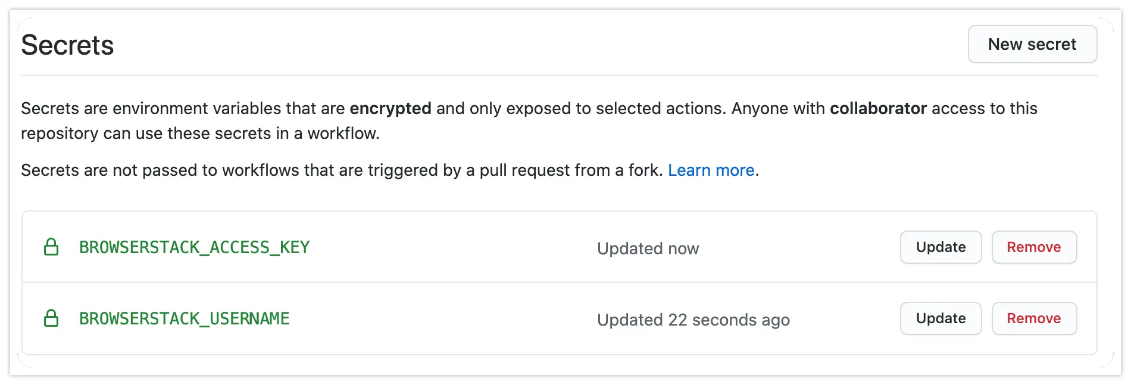The width and height of the screenshot is (1131, 385).
Task: Remove the BROWSERSTACK_ACCESS_KEY secret
Action: click(1033, 247)
